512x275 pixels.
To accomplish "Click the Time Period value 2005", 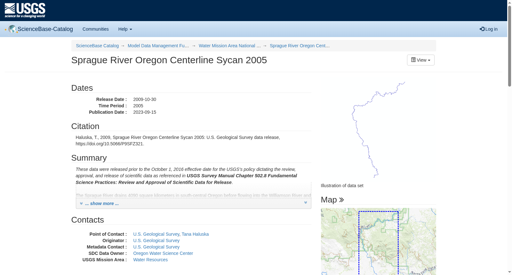I will pos(138,106).
